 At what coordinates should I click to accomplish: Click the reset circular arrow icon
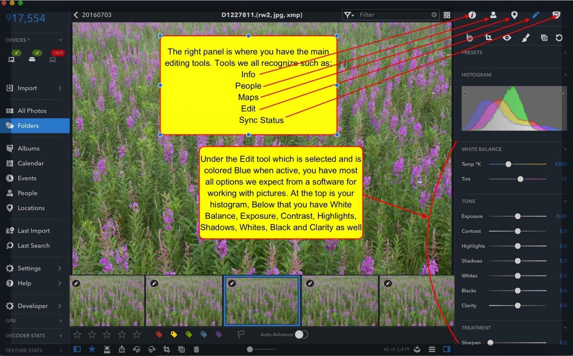pyautogui.click(x=560, y=37)
